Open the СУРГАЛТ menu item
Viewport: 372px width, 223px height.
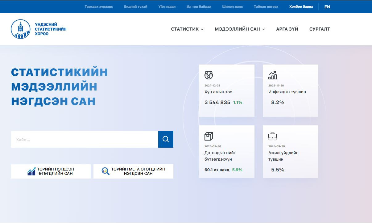[320, 29]
